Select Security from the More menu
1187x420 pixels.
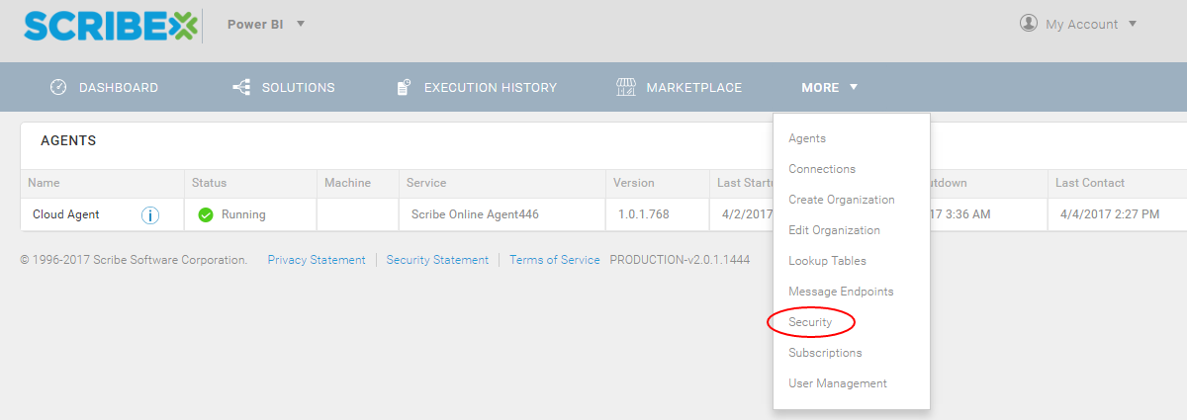(810, 322)
